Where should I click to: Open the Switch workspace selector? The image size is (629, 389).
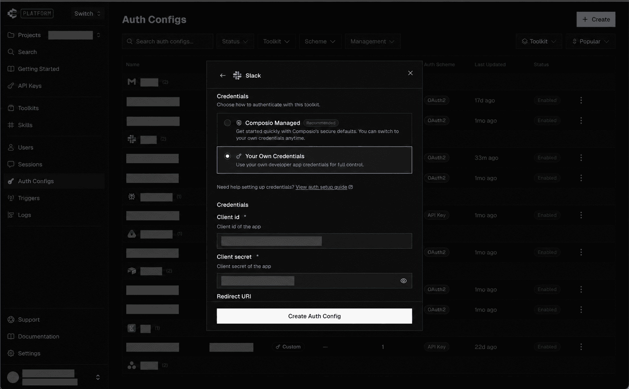(x=87, y=13)
